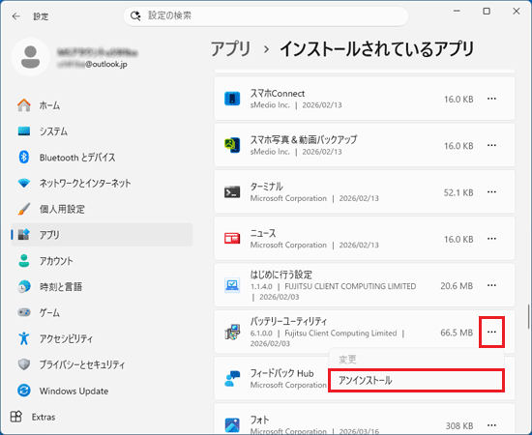Maximize the Settings window
This screenshot has width=532, height=435.
[x=487, y=12]
